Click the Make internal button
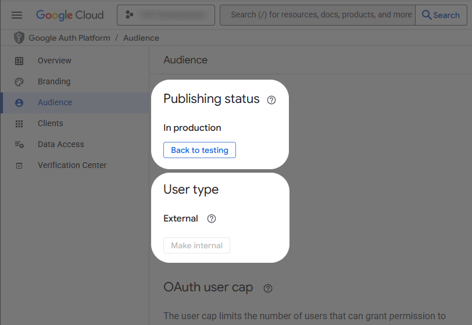The width and height of the screenshot is (472, 325). [x=197, y=245]
